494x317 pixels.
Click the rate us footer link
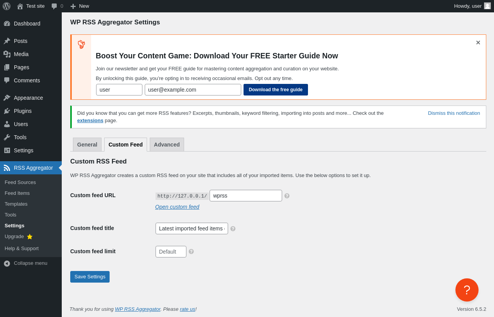click(x=188, y=309)
